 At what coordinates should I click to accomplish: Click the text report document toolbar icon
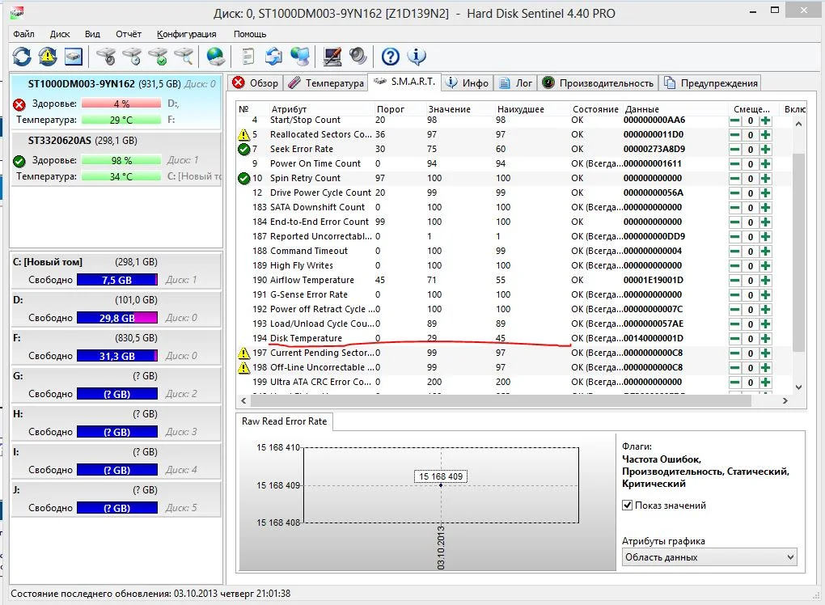click(248, 56)
